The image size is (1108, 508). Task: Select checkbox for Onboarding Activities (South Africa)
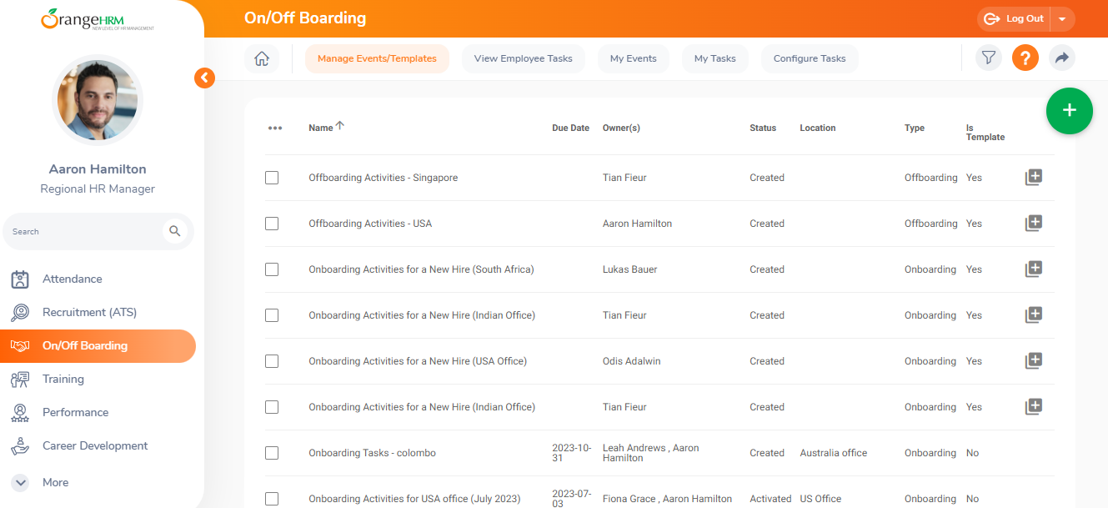272,269
